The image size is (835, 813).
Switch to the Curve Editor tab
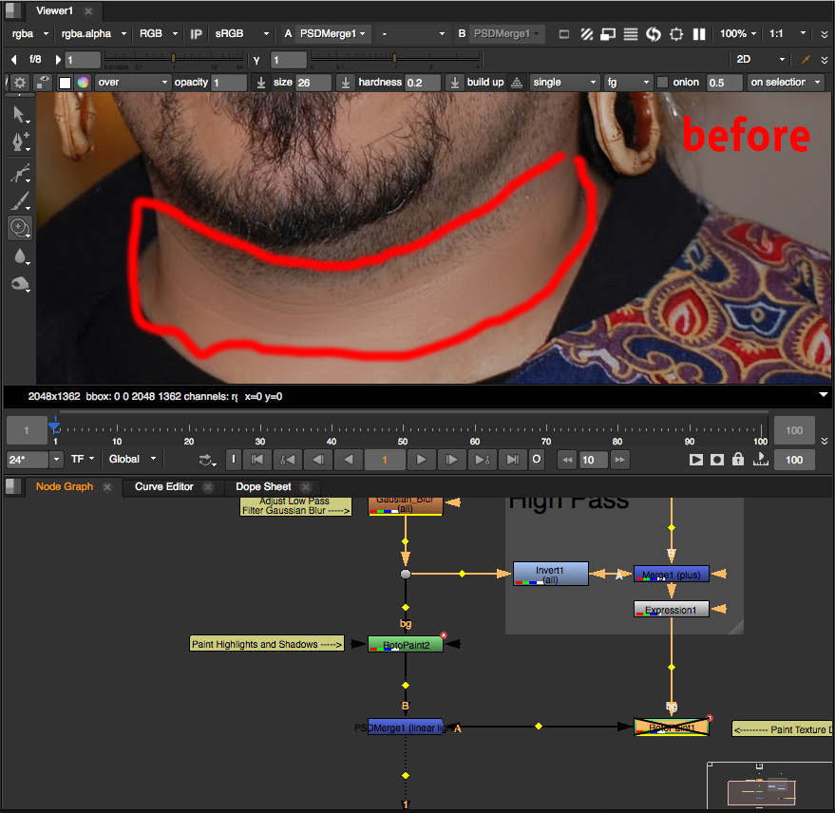[x=163, y=487]
